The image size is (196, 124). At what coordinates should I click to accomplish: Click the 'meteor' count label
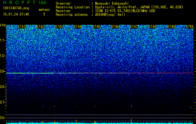coord(44,10)
